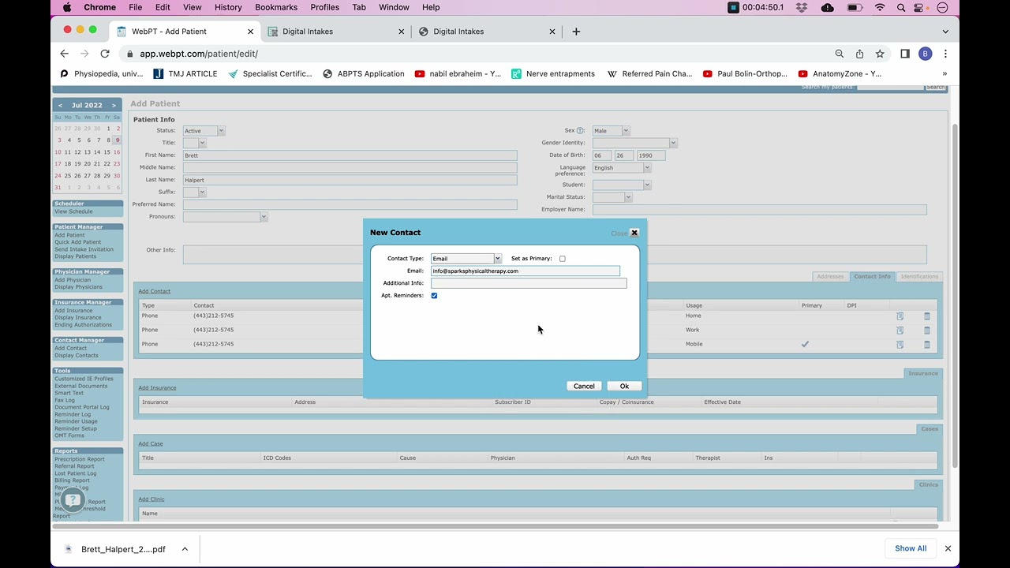Switch to the WebPT - Add Patient tab
This screenshot has width=1010, height=568.
[186, 32]
